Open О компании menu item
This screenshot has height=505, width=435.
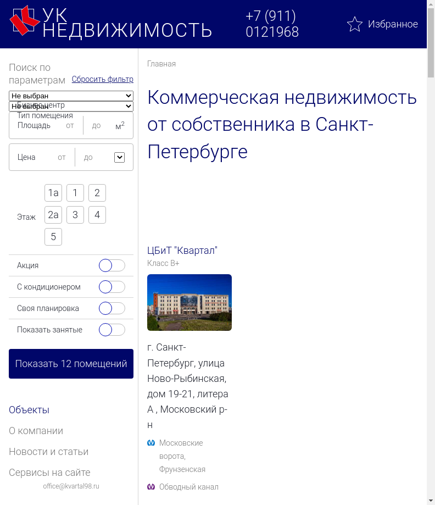(36, 431)
